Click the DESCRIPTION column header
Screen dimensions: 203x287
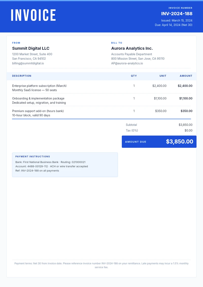tap(22, 76)
